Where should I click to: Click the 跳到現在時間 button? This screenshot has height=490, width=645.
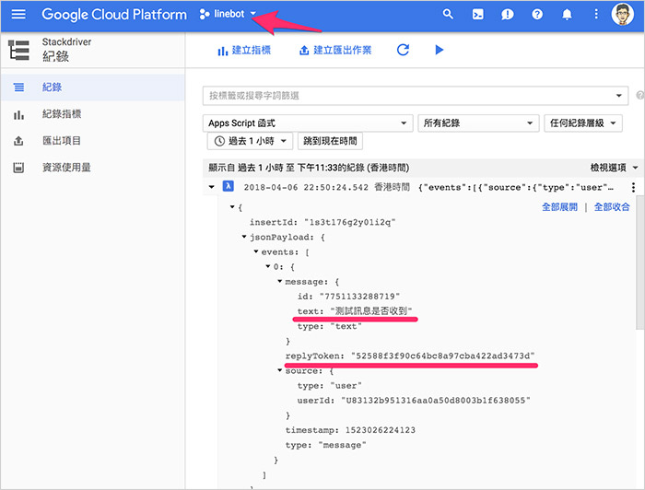point(330,141)
